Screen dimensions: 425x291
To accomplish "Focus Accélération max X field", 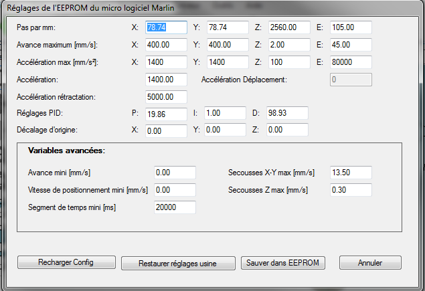I will coord(166,62).
